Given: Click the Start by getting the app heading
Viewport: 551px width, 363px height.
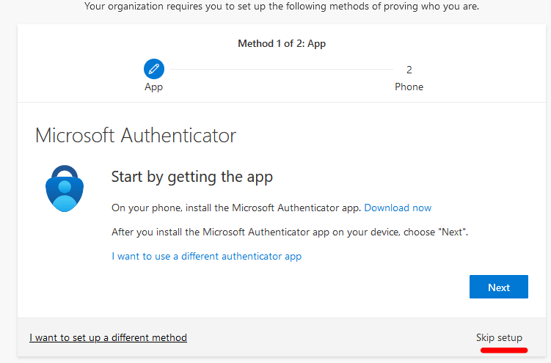Looking at the screenshot, I should pyautogui.click(x=191, y=177).
